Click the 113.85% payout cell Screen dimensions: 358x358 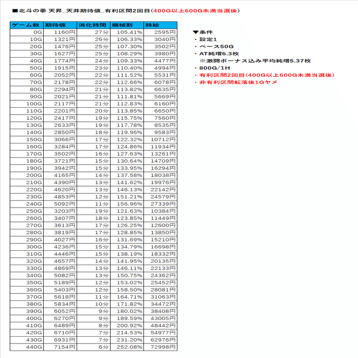(x=127, y=111)
